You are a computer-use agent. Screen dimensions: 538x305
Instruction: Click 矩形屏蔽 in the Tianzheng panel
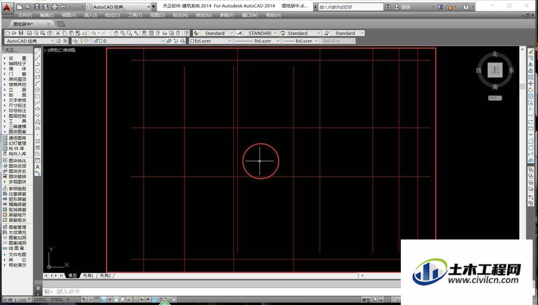(17, 199)
